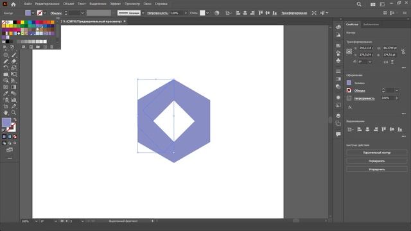This screenshot has width=411, height=231.
Task: Select the Rotate tool
Action: tap(6, 68)
